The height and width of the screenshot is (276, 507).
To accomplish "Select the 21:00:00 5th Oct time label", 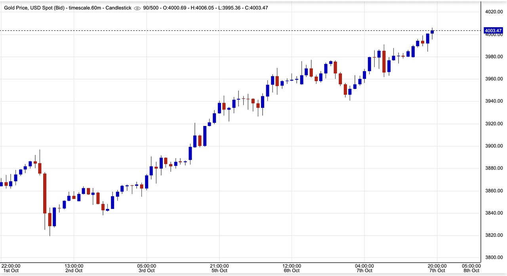I will click(219, 268).
